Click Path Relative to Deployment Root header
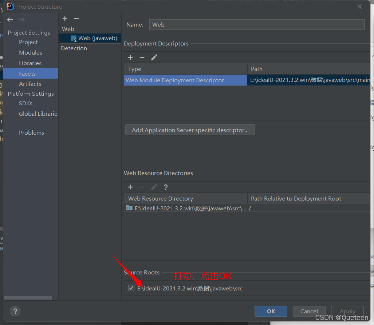Screen dimensions: 374x325 (x=309, y=198)
